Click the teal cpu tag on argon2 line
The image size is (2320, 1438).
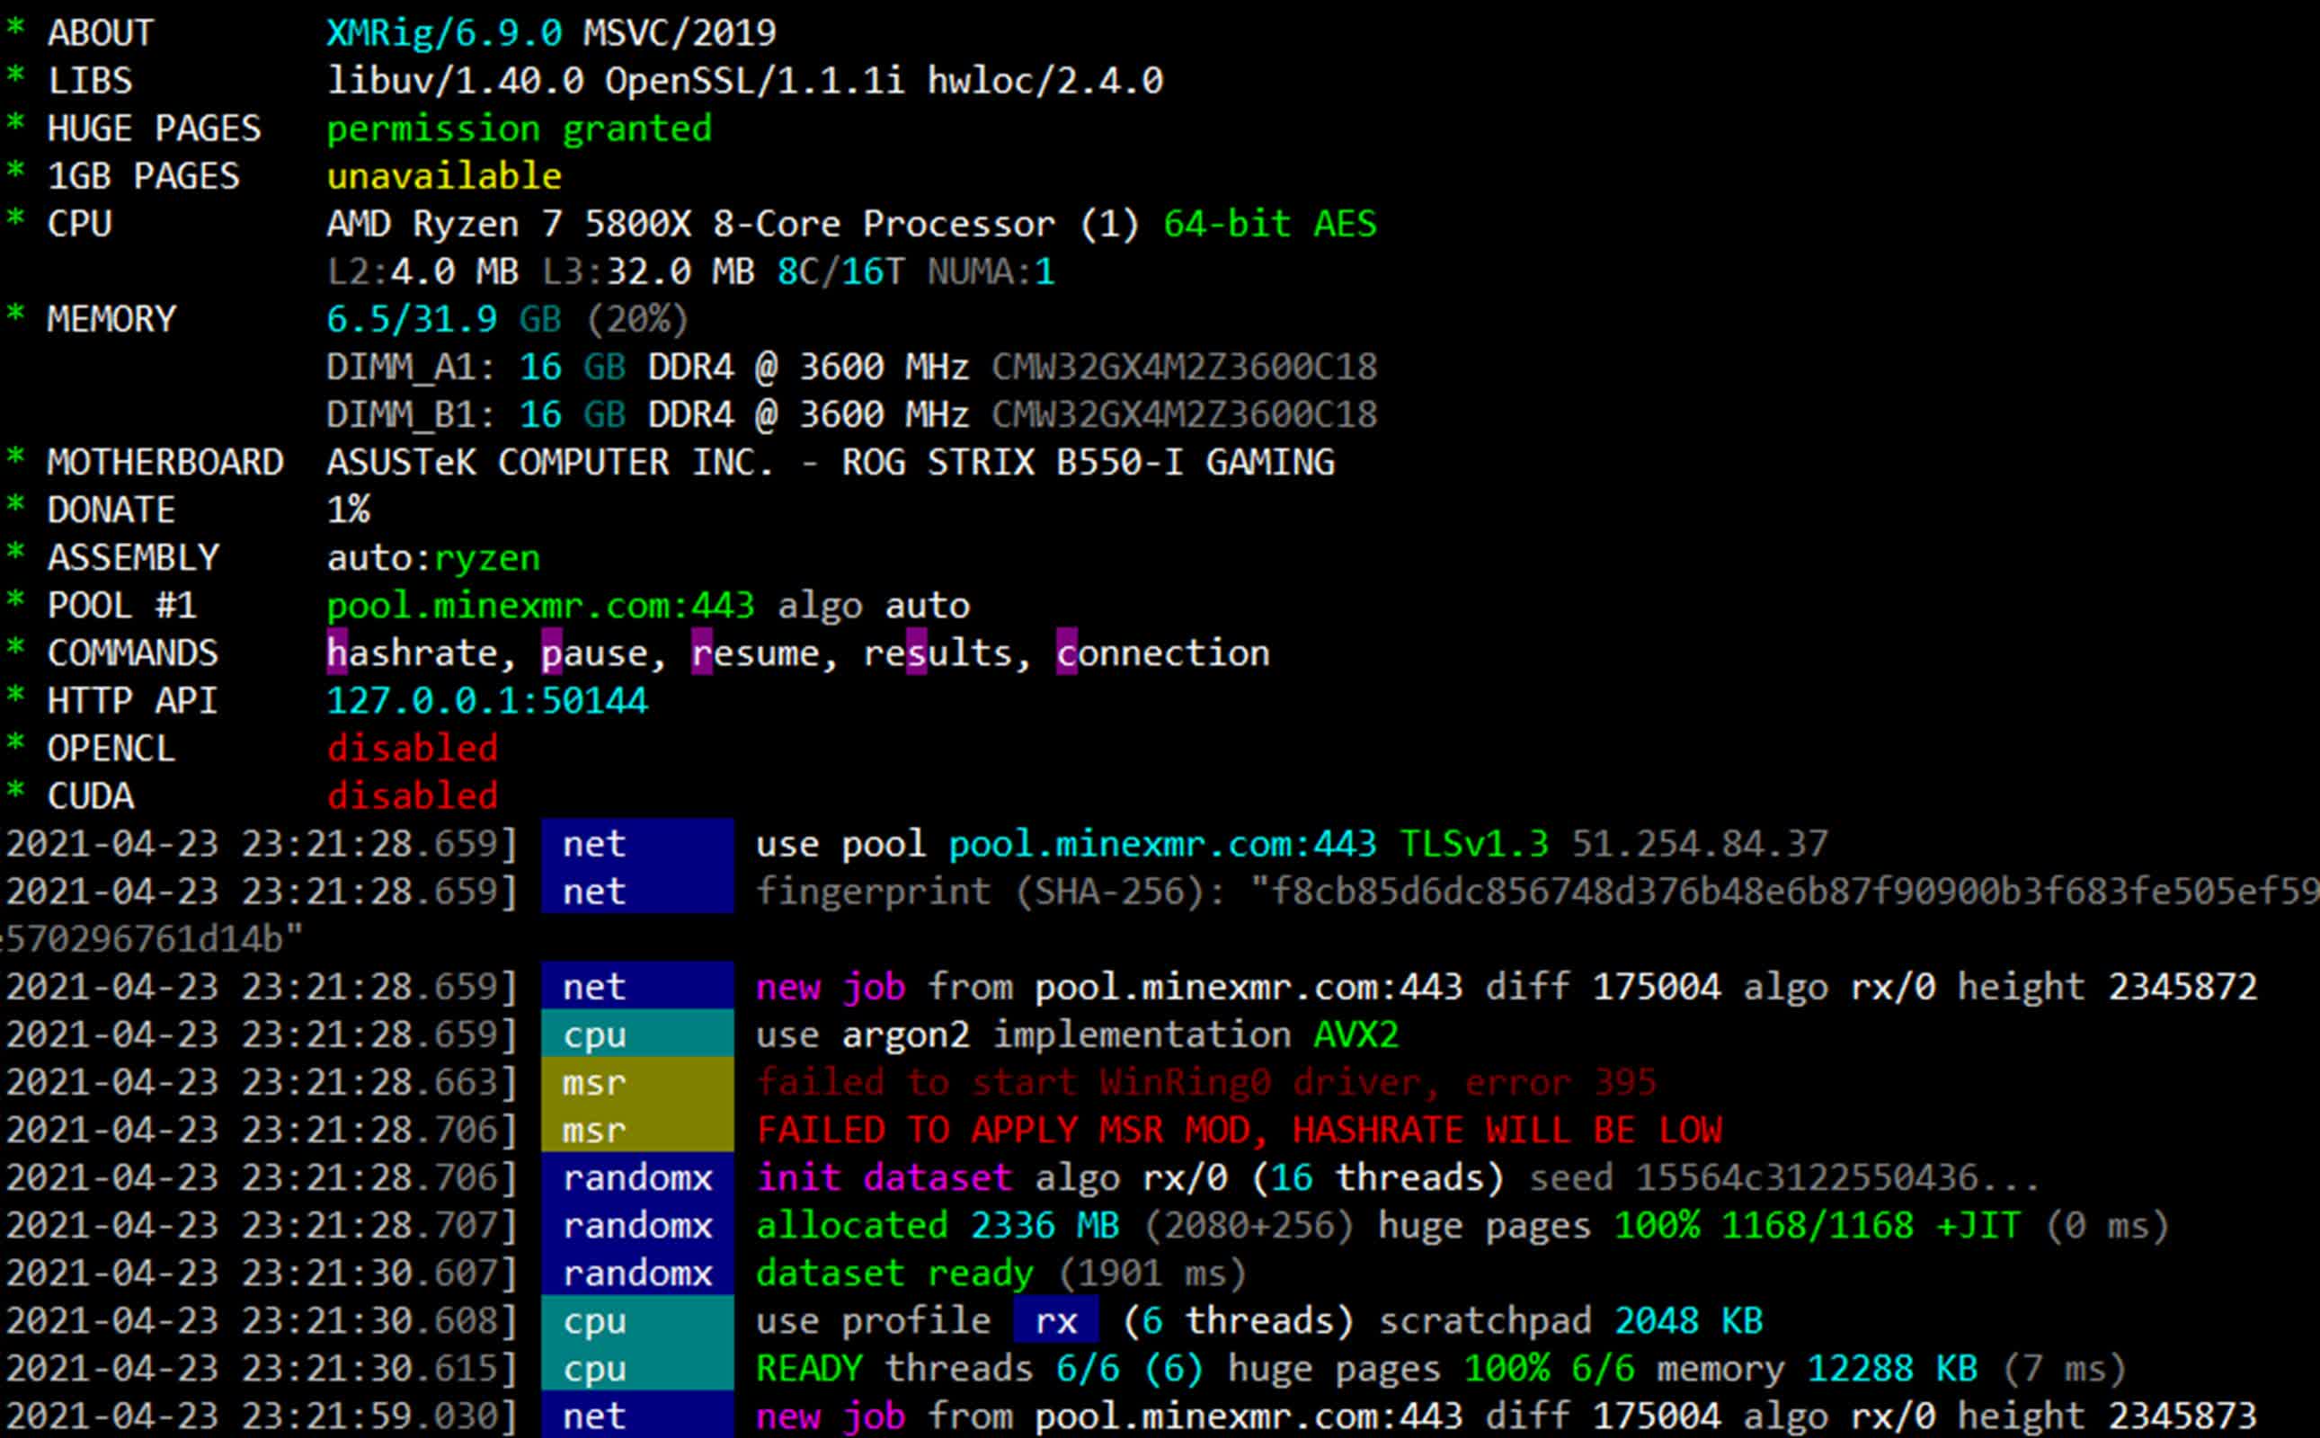click(x=636, y=1034)
